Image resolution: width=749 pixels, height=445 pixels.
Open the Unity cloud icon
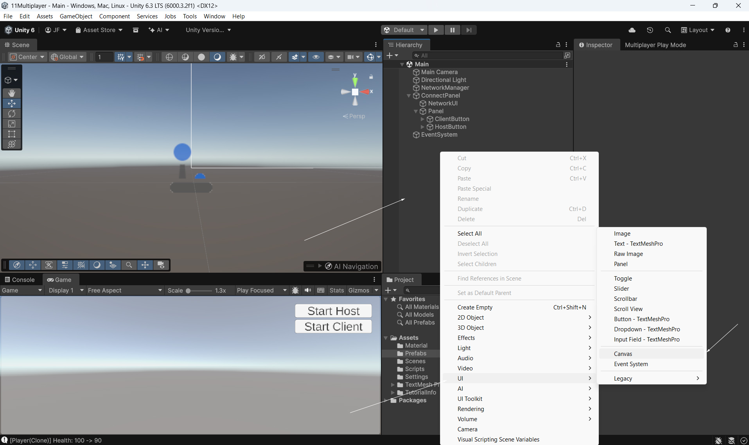pos(632,30)
